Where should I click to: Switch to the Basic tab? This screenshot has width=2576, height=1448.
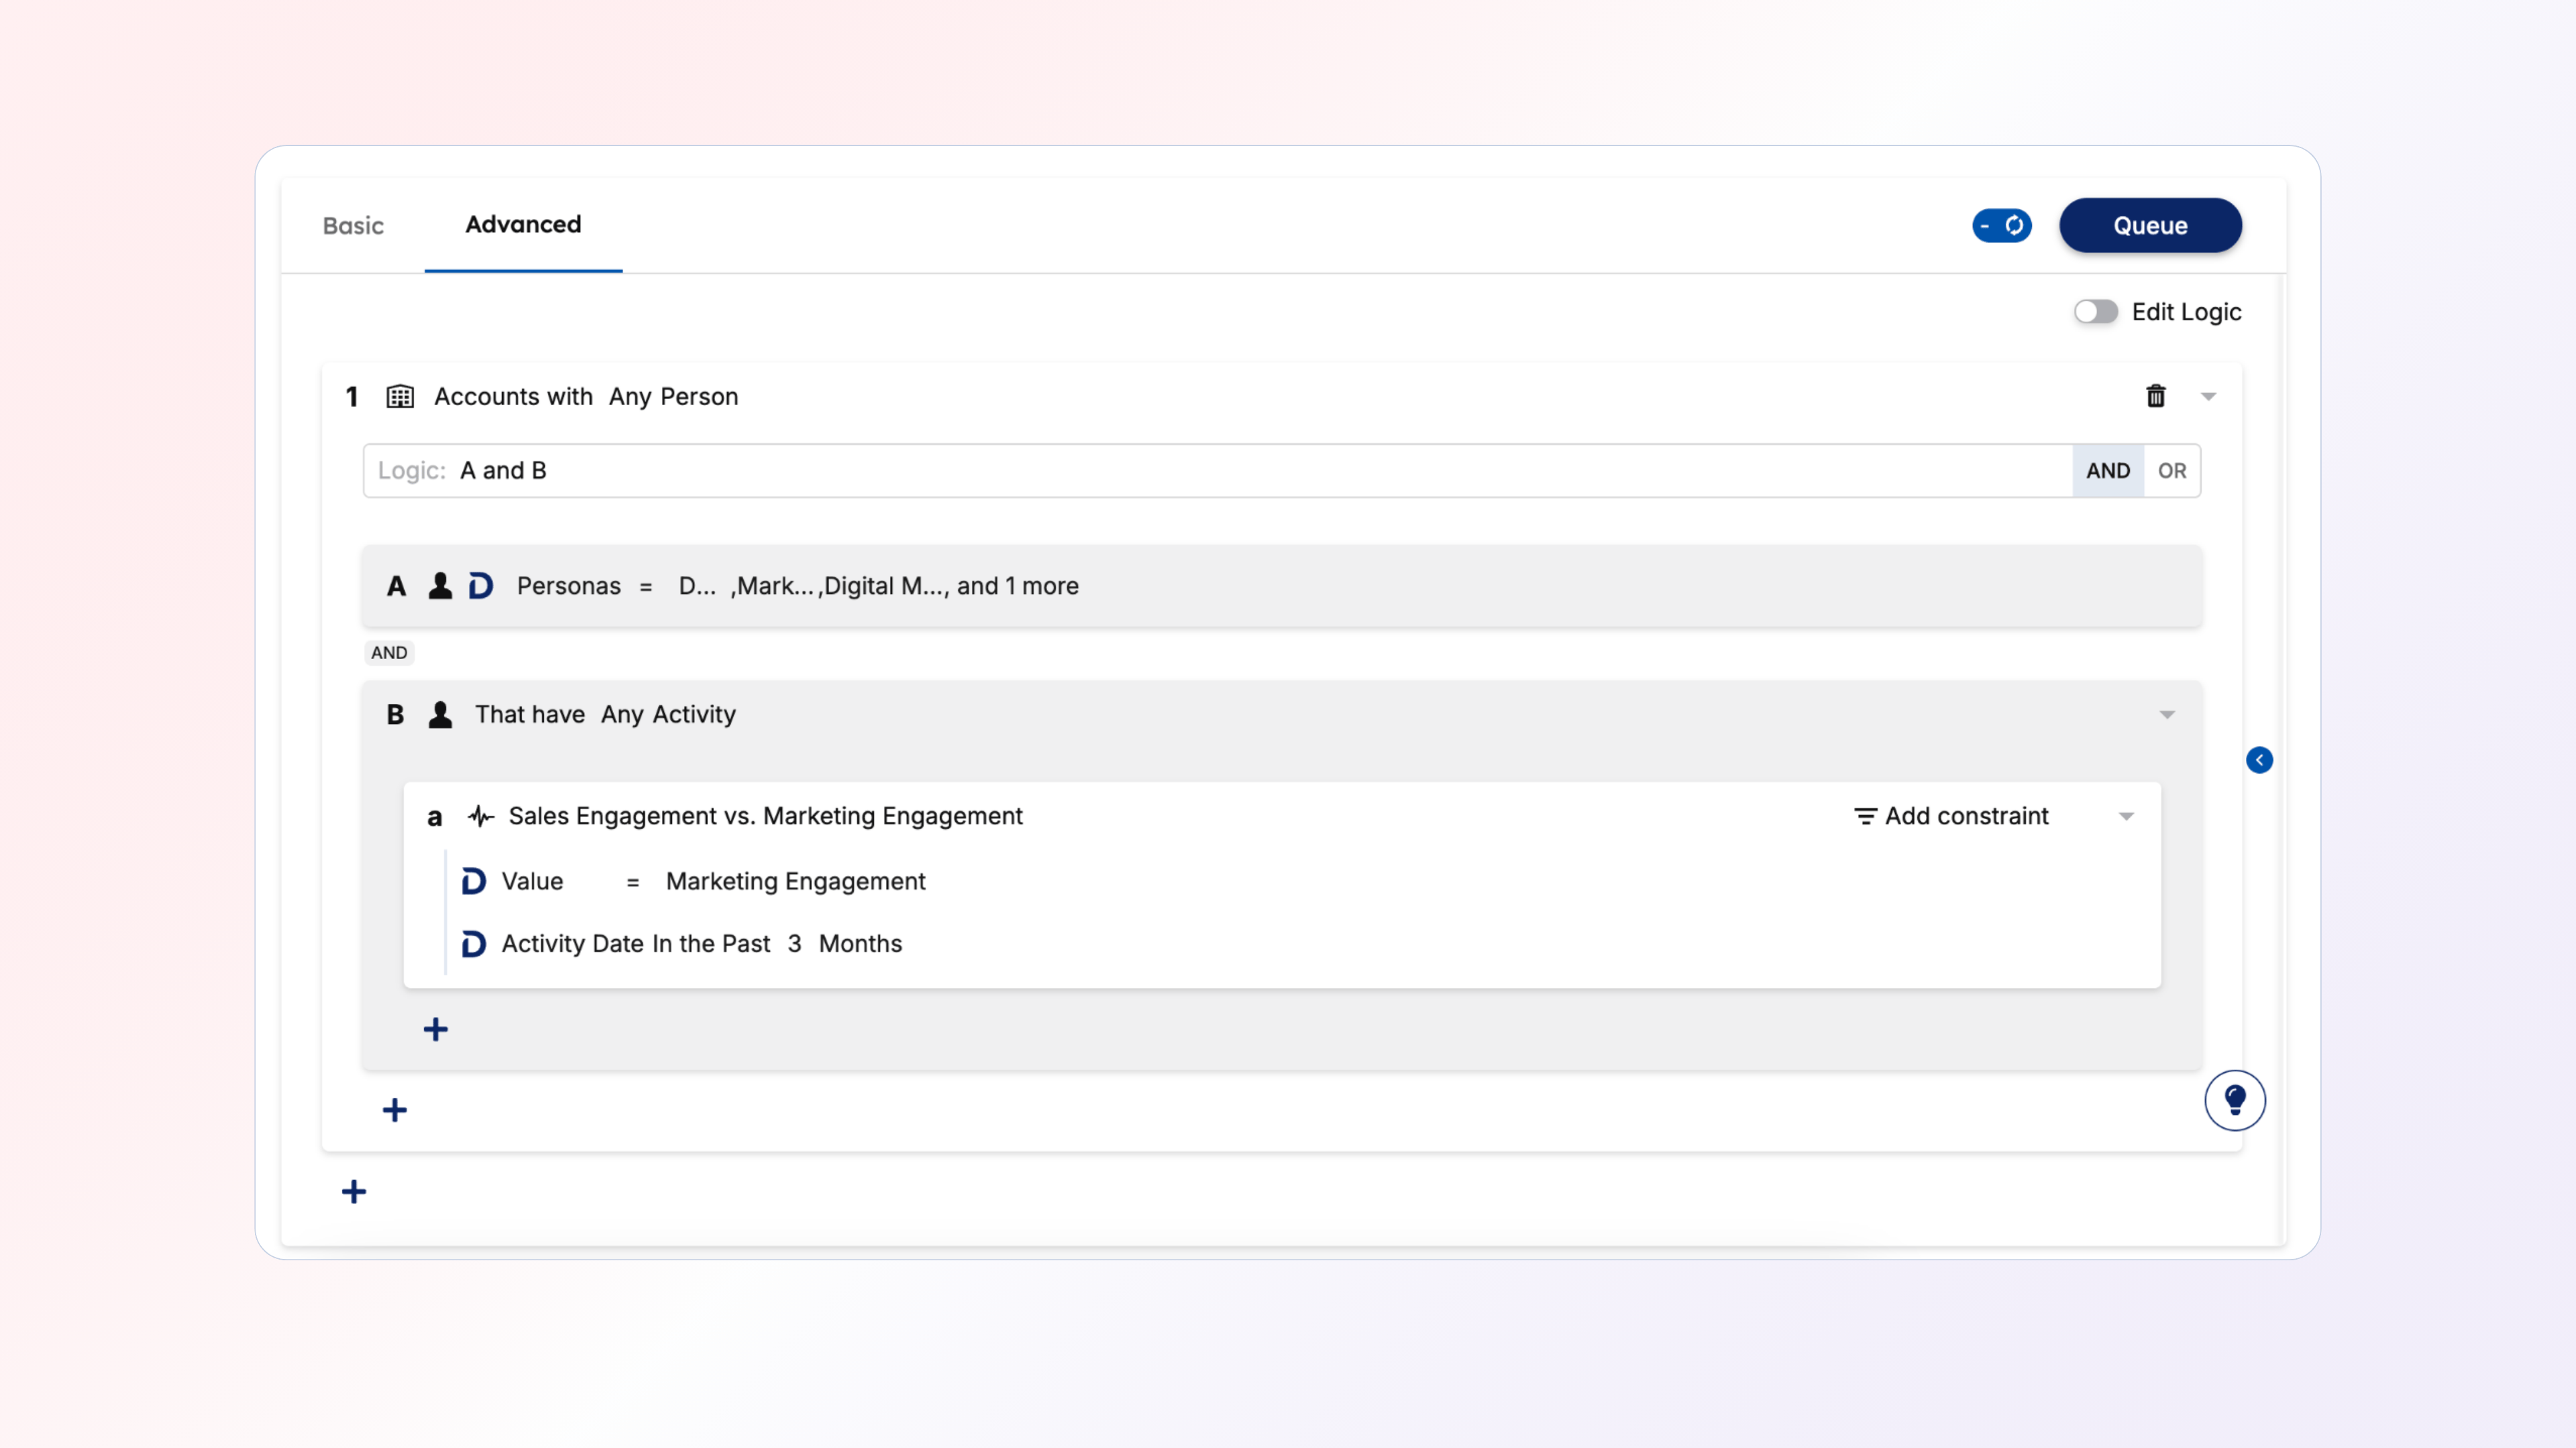tap(353, 226)
